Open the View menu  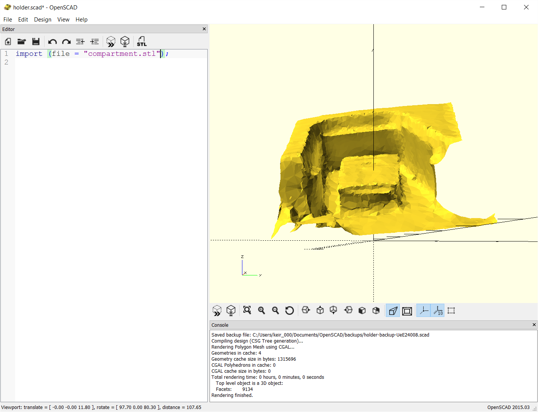point(63,20)
